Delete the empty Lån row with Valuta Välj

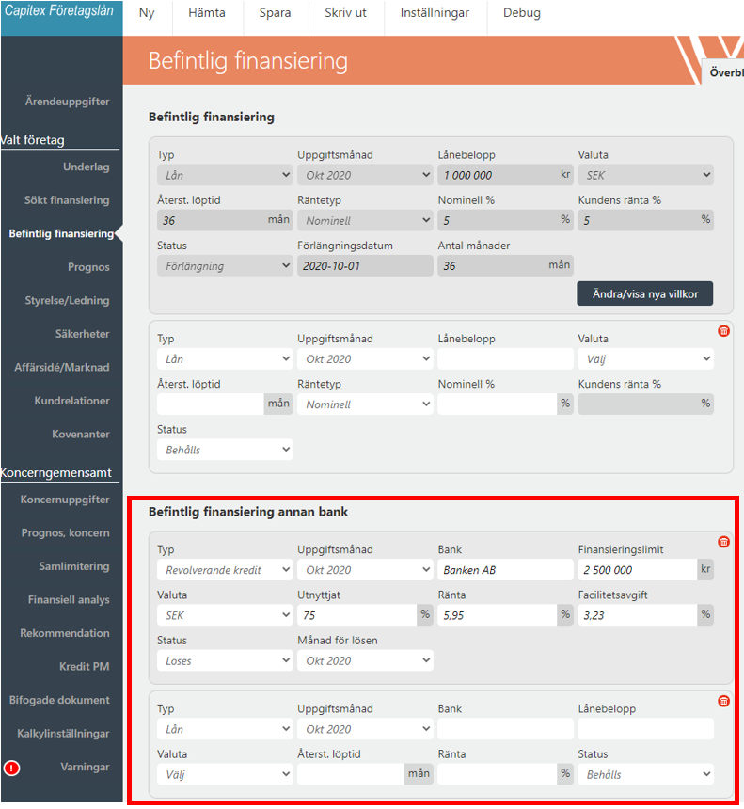coord(723,331)
